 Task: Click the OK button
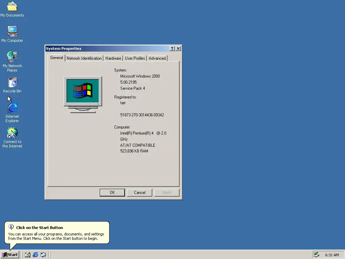tap(112, 193)
